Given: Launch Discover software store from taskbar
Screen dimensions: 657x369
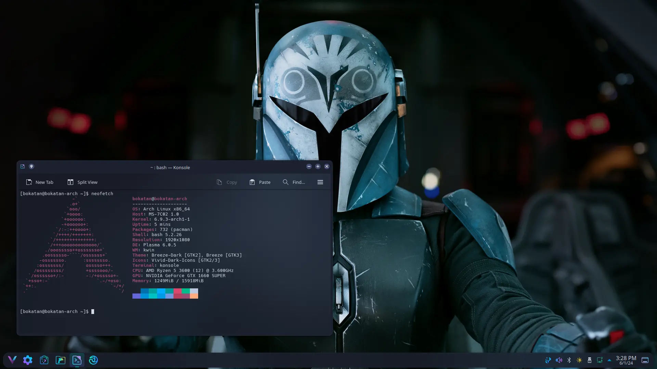Looking at the screenshot, I should (44, 360).
